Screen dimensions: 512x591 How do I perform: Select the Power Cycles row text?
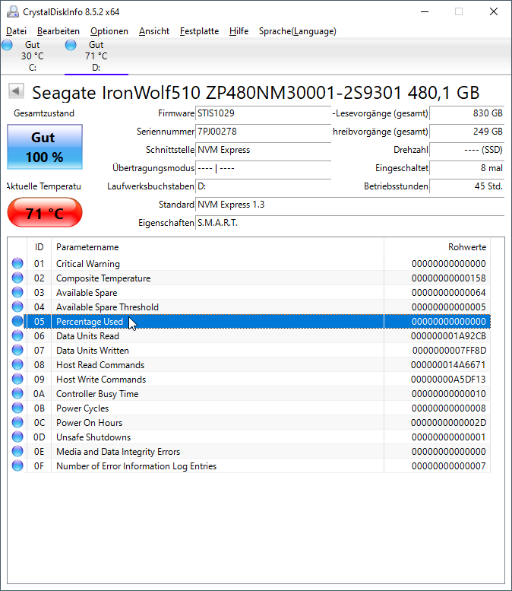click(83, 408)
